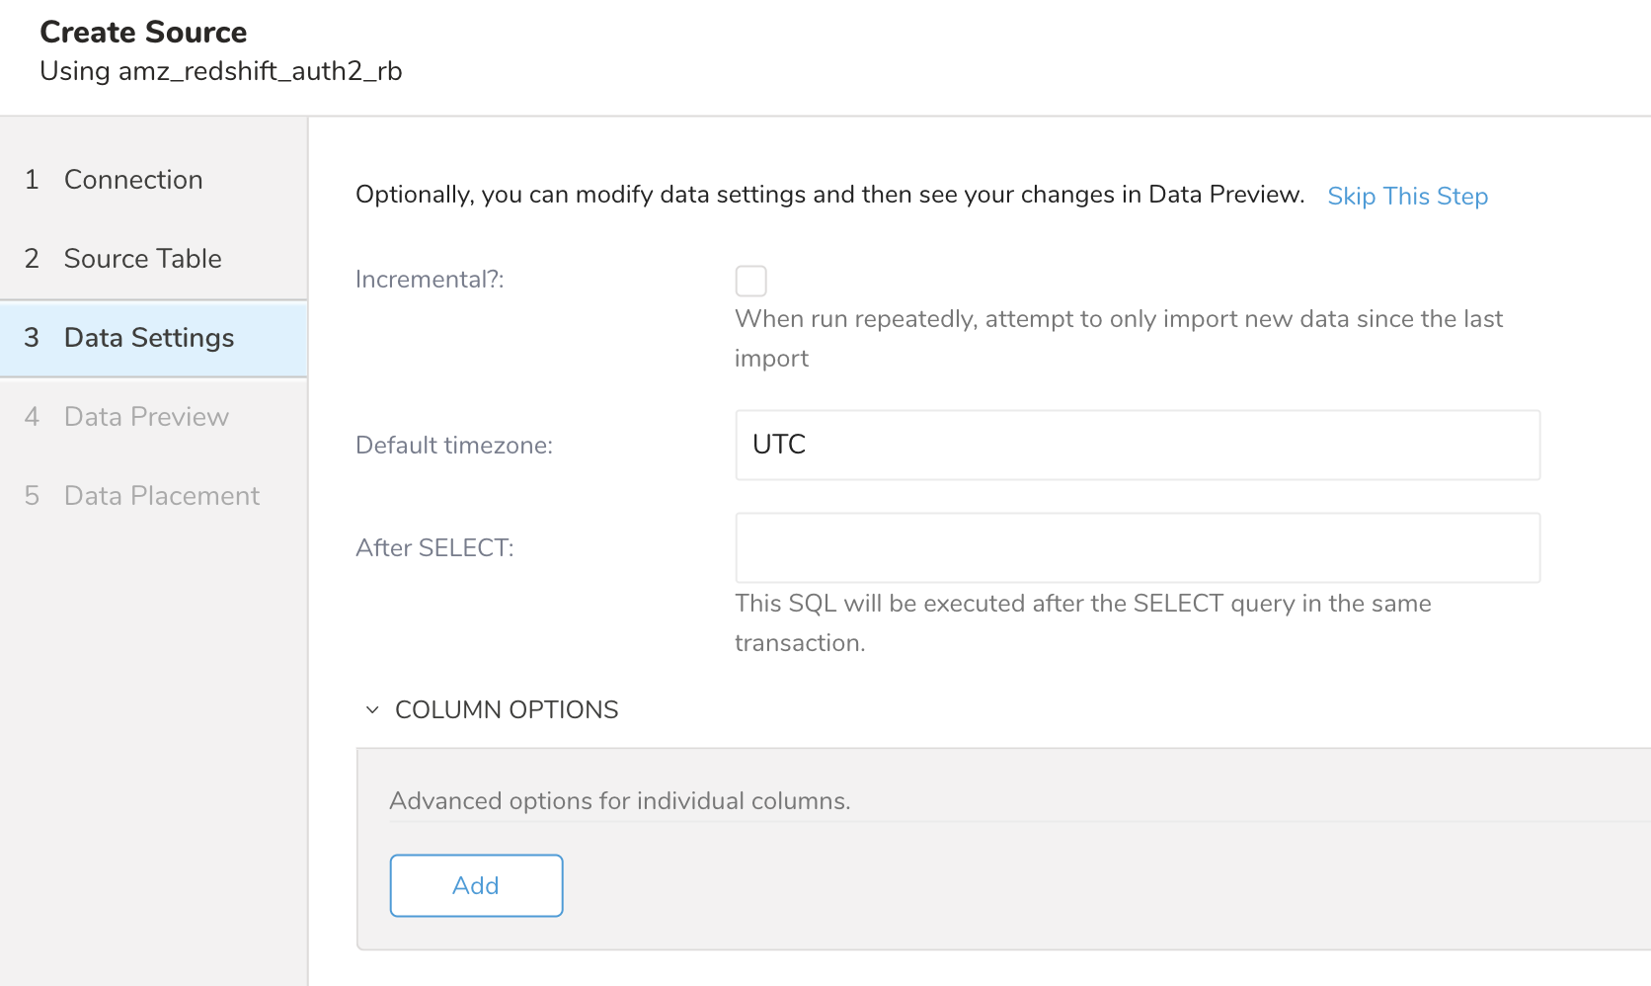Viewport: 1651px width, 986px height.
Task: Switch to the Data Placement step
Action: tap(161, 496)
